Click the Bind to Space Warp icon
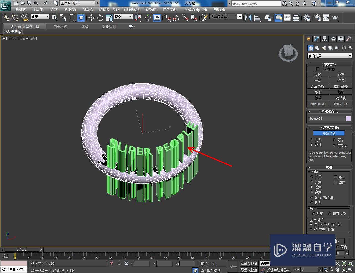The height and width of the screenshot is (273, 355). [x=24, y=18]
